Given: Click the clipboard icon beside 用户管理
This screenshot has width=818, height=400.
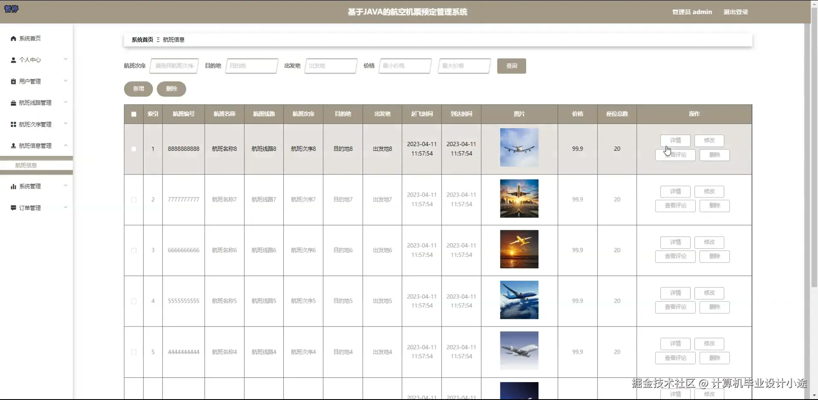Looking at the screenshot, I should pos(13,81).
